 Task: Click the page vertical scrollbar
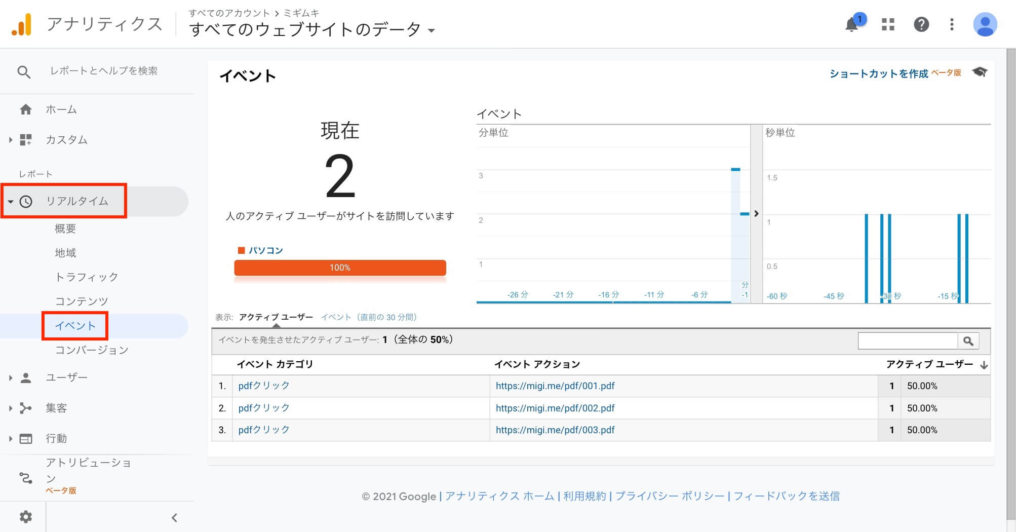click(1011, 284)
